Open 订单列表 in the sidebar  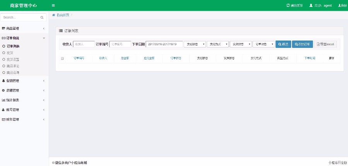[x=13, y=46]
